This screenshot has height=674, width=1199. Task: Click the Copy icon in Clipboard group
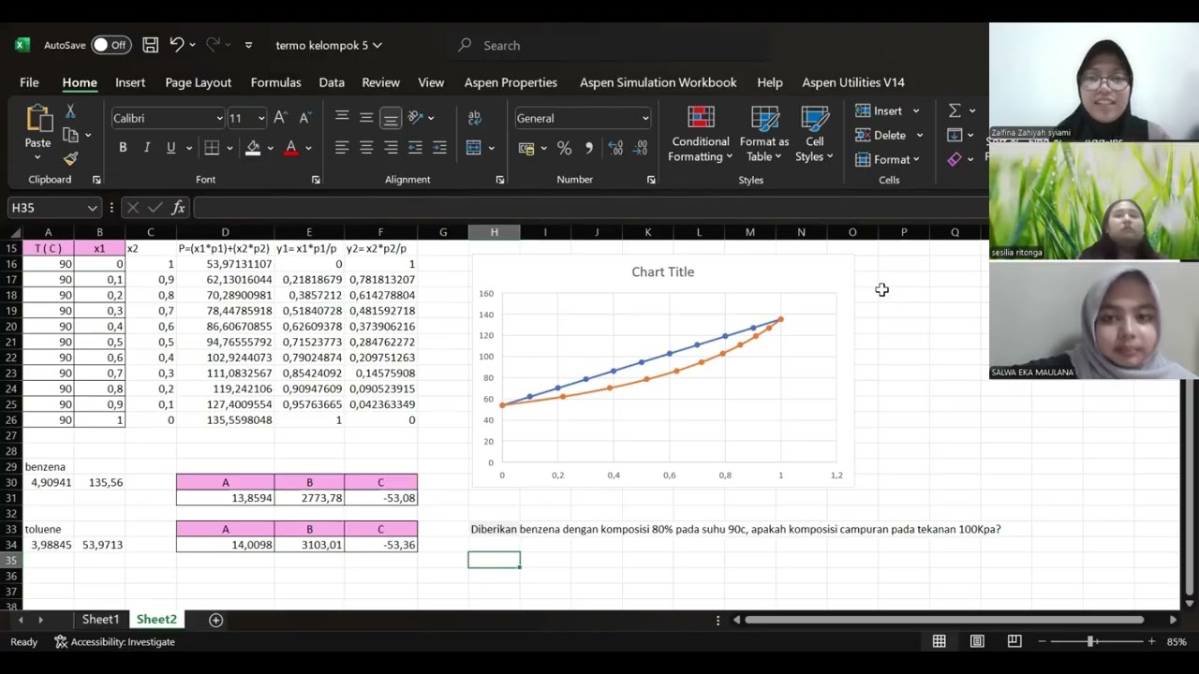click(x=70, y=136)
